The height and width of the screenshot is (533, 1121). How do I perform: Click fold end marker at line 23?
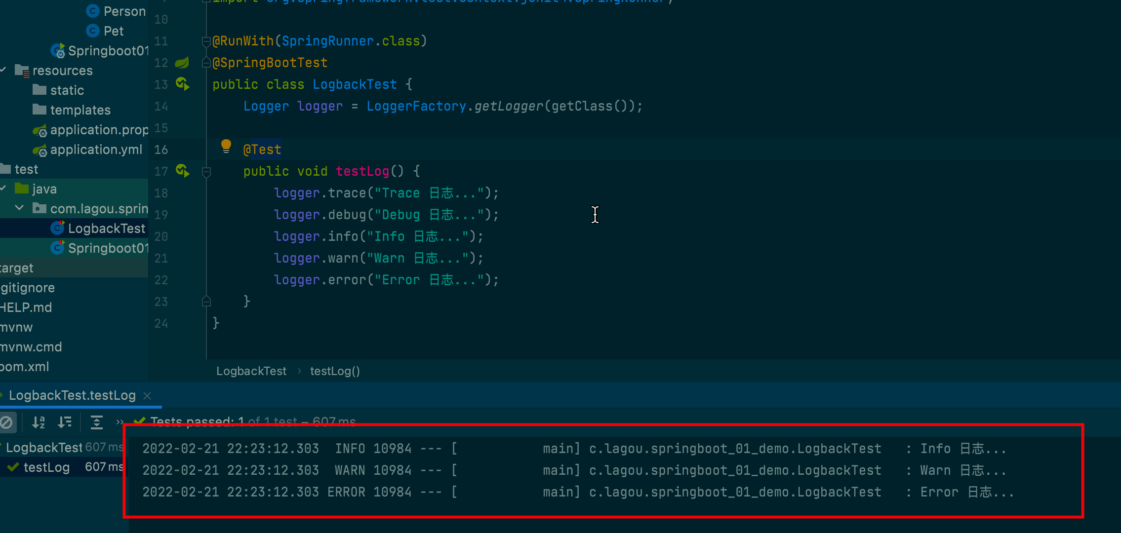tap(206, 301)
